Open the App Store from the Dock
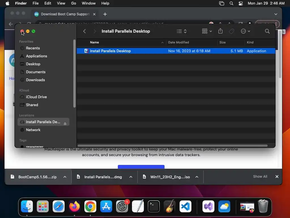Viewport: 290px width, 218px height. click(x=106, y=206)
